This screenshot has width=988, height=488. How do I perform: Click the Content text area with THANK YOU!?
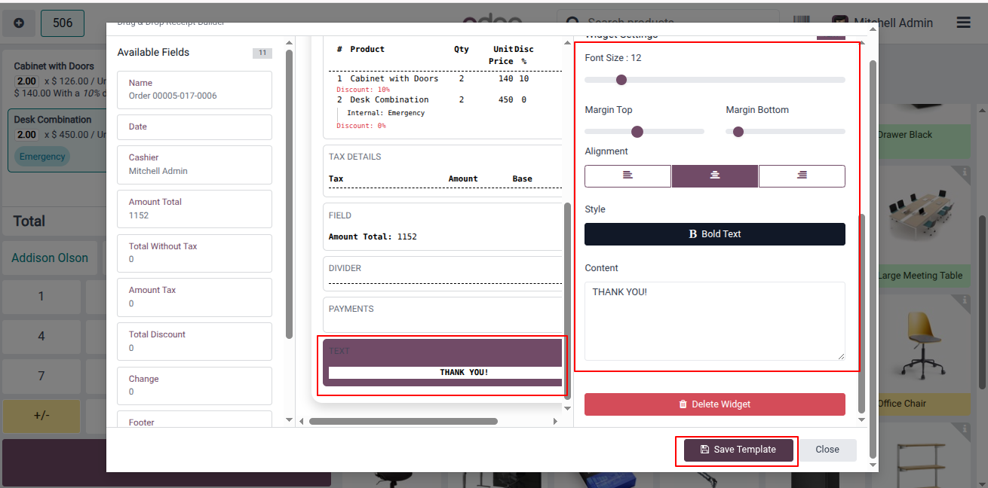(715, 321)
